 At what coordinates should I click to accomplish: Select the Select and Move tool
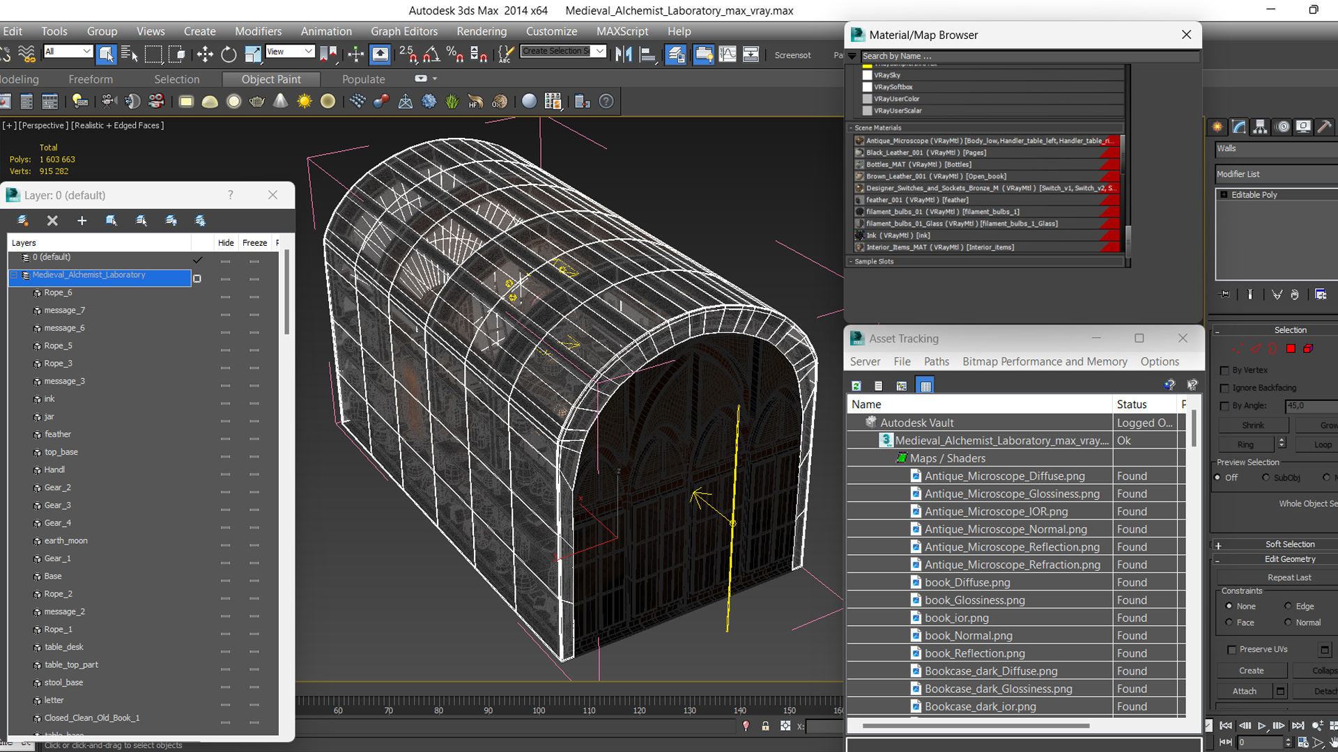[205, 54]
